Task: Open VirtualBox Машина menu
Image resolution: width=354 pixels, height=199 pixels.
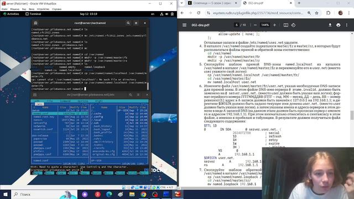Action: coord(15,9)
